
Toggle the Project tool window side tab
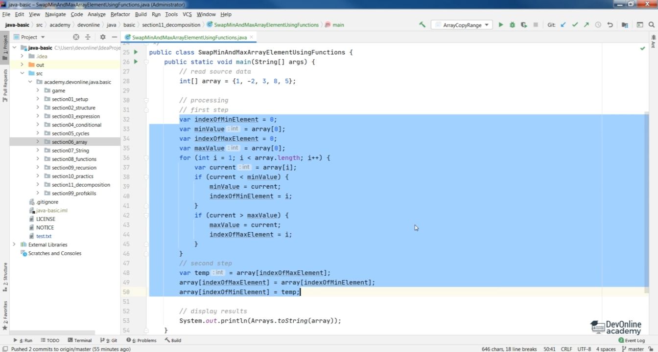(5, 47)
